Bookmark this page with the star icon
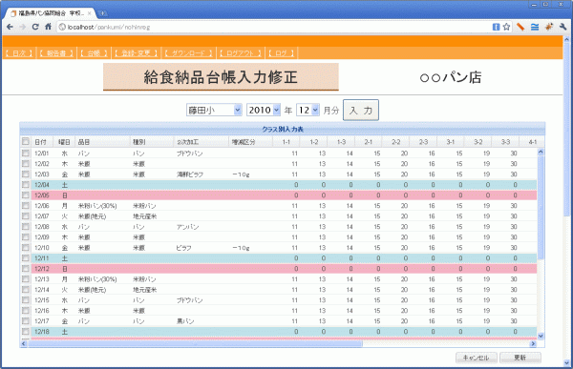Screen dimensions: 573x369 (506, 27)
